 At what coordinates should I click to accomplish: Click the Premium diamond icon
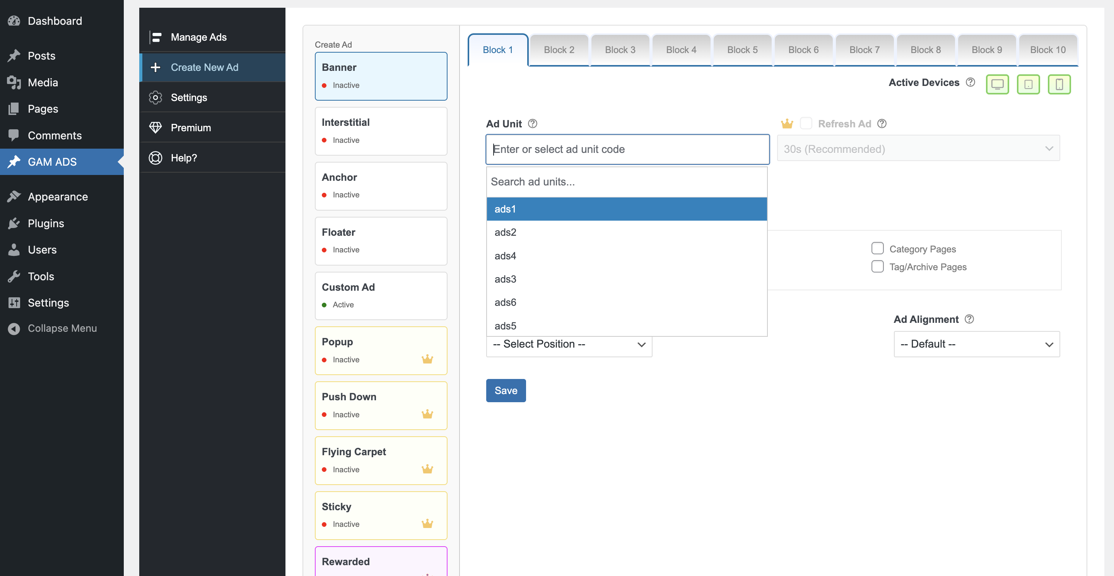coord(155,127)
